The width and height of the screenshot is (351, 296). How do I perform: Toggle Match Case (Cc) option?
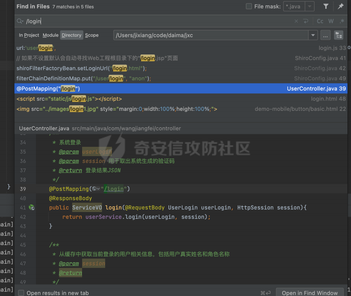pyautogui.click(x=320, y=21)
